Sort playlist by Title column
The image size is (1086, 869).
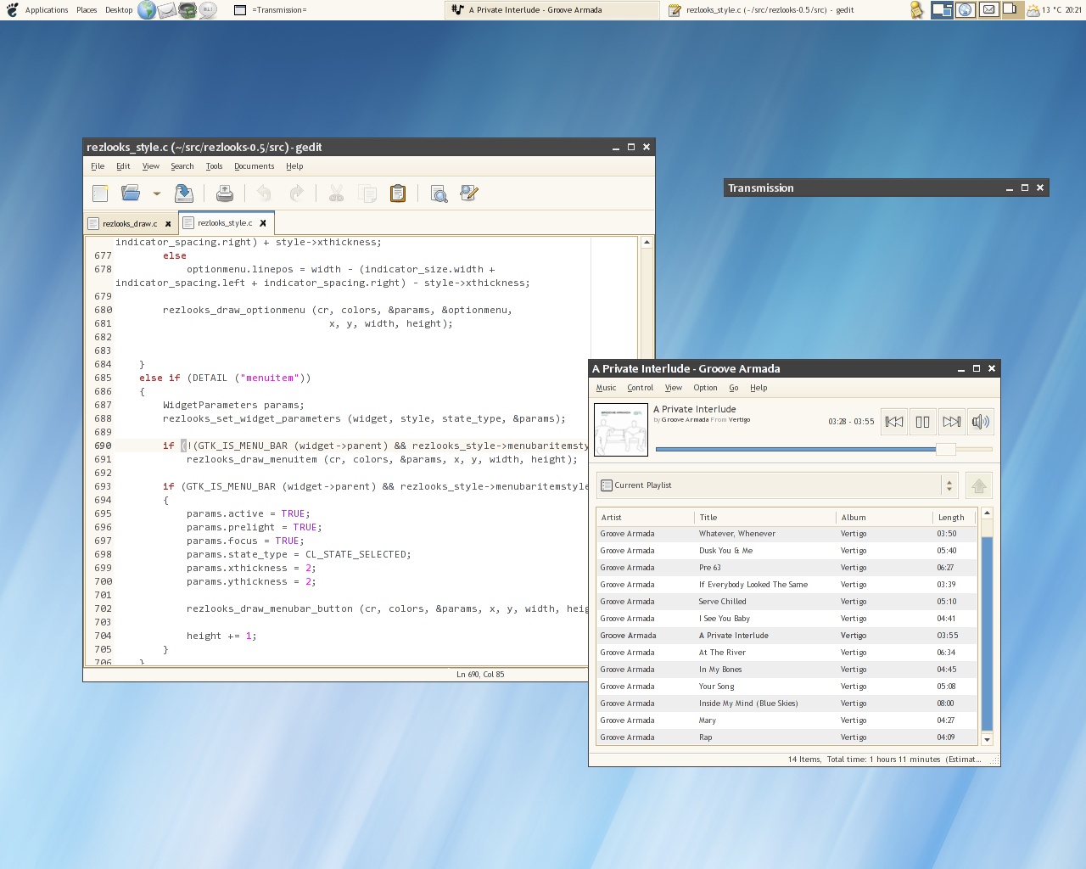point(765,518)
